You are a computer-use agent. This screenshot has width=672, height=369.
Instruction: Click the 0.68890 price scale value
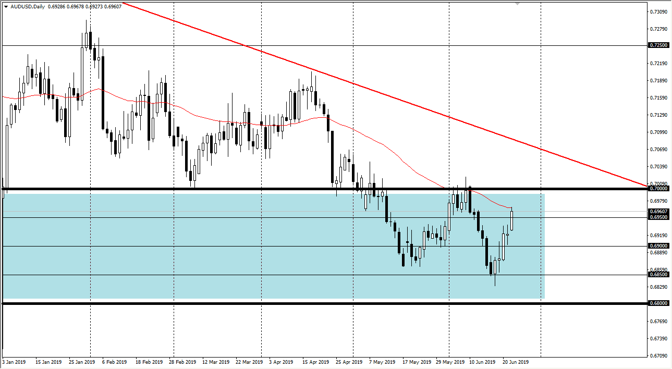pyautogui.click(x=659, y=252)
